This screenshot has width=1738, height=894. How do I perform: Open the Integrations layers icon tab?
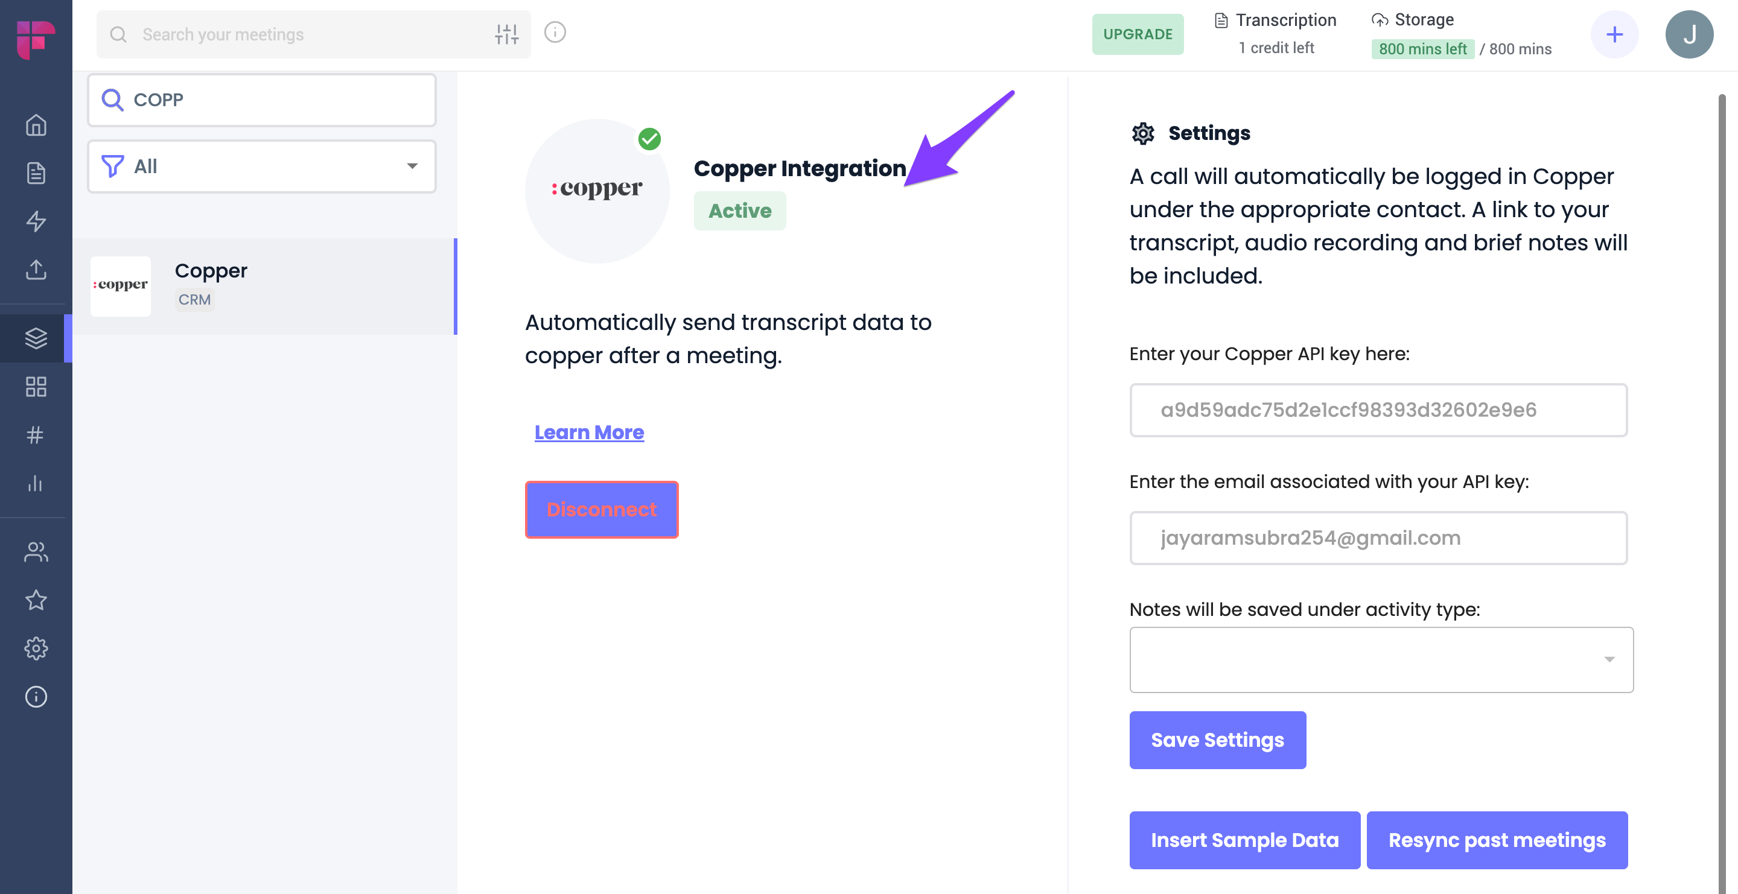(36, 338)
